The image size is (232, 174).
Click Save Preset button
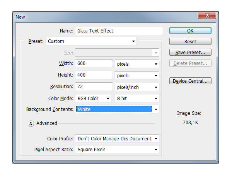[190, 52]
